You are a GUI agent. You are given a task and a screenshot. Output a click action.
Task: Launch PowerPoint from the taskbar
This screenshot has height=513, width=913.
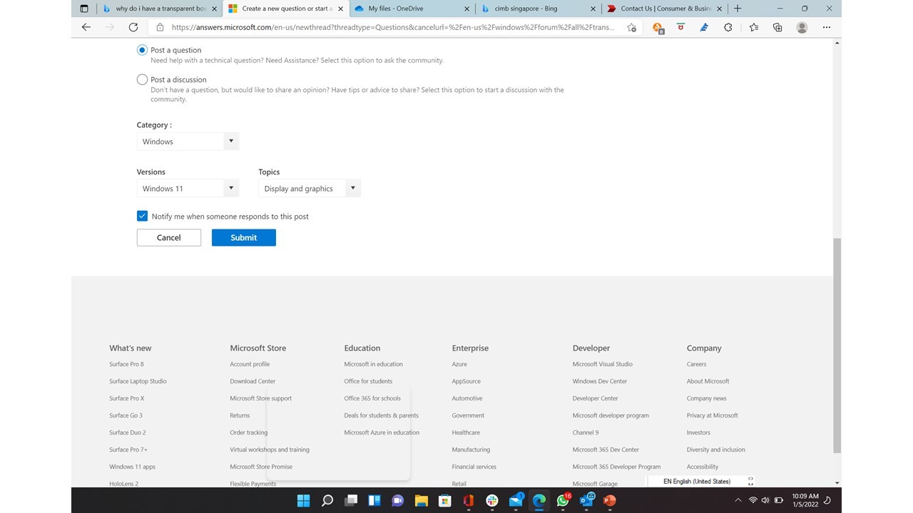(x=610, y=501)
